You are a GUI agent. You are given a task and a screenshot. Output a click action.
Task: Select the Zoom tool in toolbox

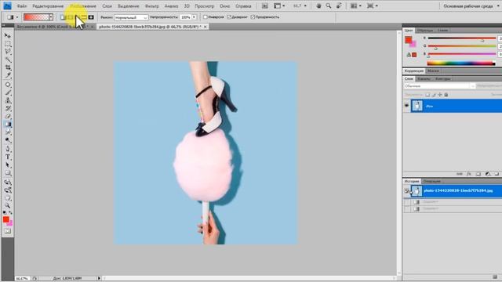point(8,205)
